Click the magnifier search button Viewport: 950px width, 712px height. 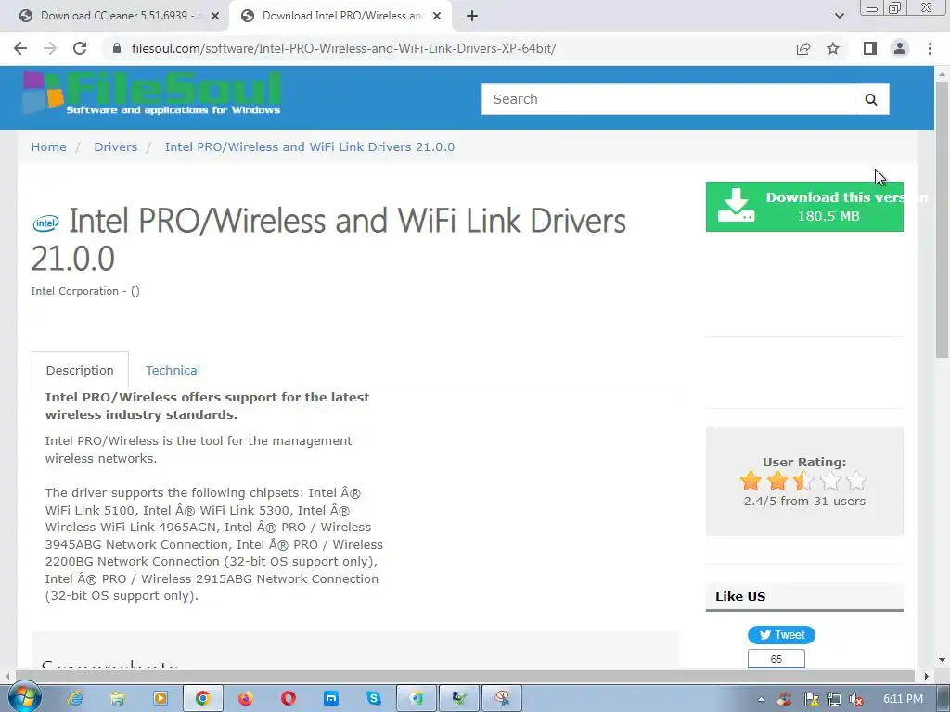pyautogui.click(x=871, y=99)
